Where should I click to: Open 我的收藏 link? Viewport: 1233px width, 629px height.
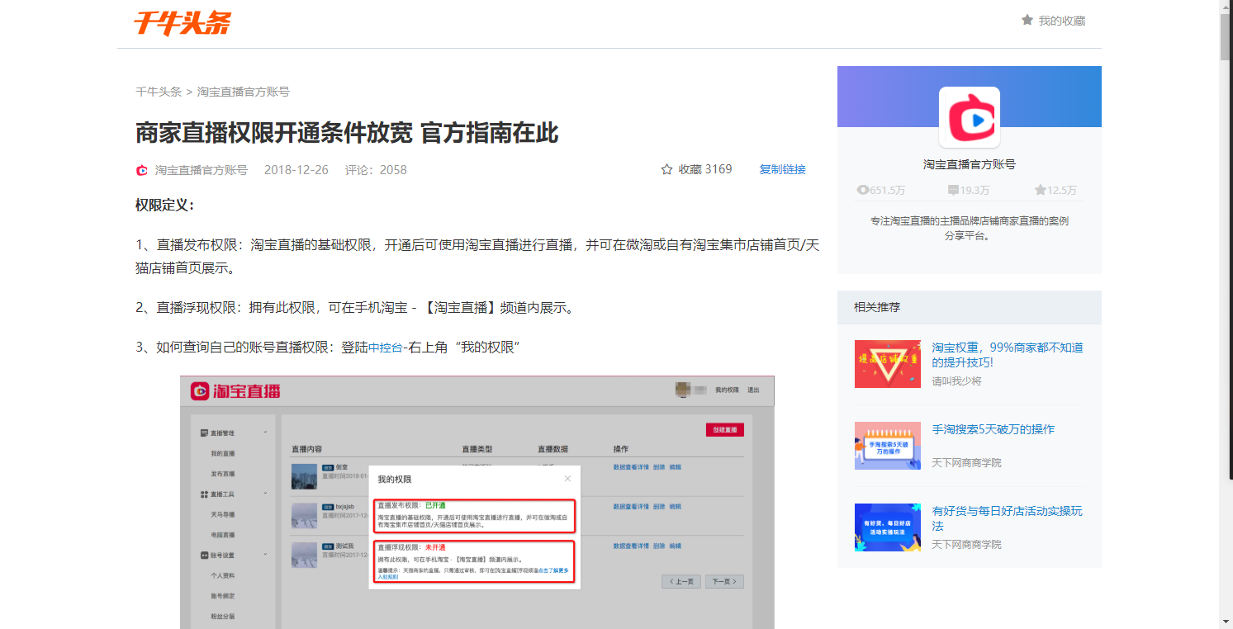(x=1062, y=21)
